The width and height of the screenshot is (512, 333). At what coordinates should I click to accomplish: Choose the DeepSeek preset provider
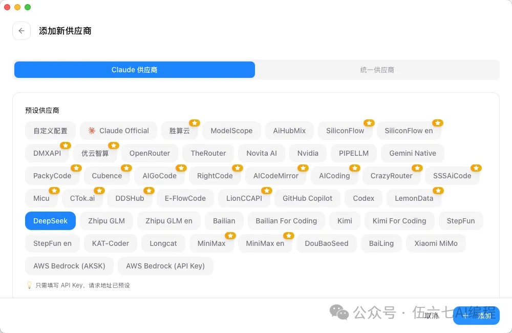point(50,221)
